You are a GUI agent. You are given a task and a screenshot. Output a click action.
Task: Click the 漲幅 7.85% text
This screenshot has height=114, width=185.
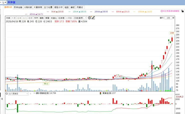71,21
